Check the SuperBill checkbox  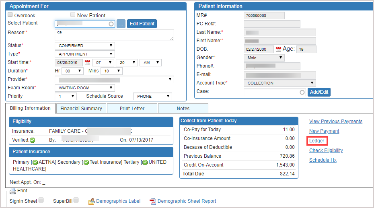[76, 200]
